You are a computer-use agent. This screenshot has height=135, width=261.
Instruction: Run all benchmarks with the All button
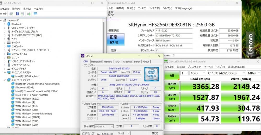coord(172,75)
